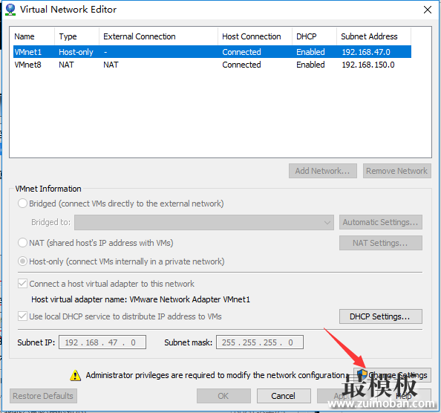Click the Virtual Network Editor globe icon

[10, 10]
